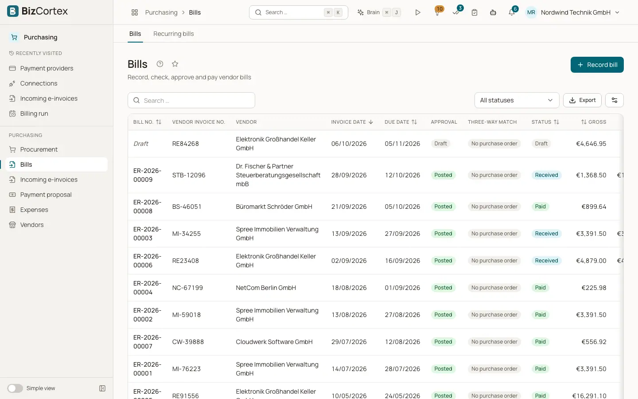Sort table by Bill No. column

(x=147, y=122)
